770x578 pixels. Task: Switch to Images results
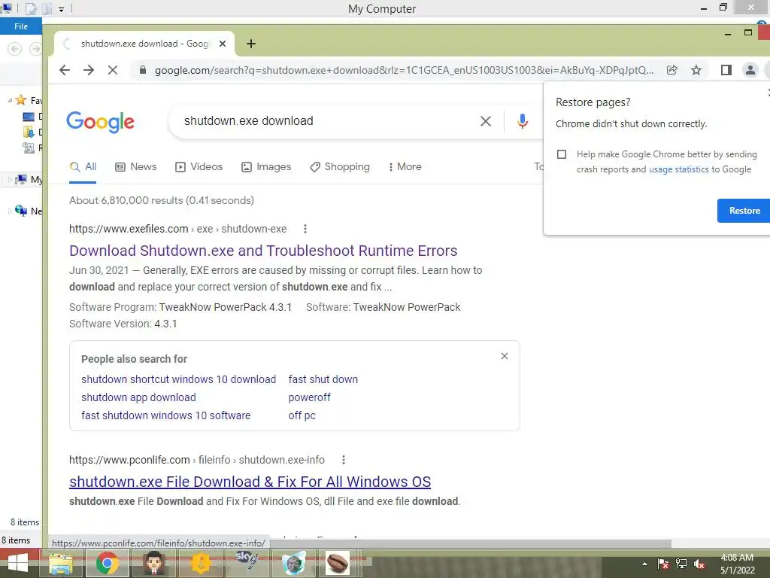coord(266,167)
